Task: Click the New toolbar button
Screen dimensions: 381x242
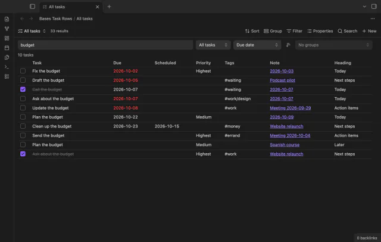Action: pyautogui.click(x=369, y=31)
